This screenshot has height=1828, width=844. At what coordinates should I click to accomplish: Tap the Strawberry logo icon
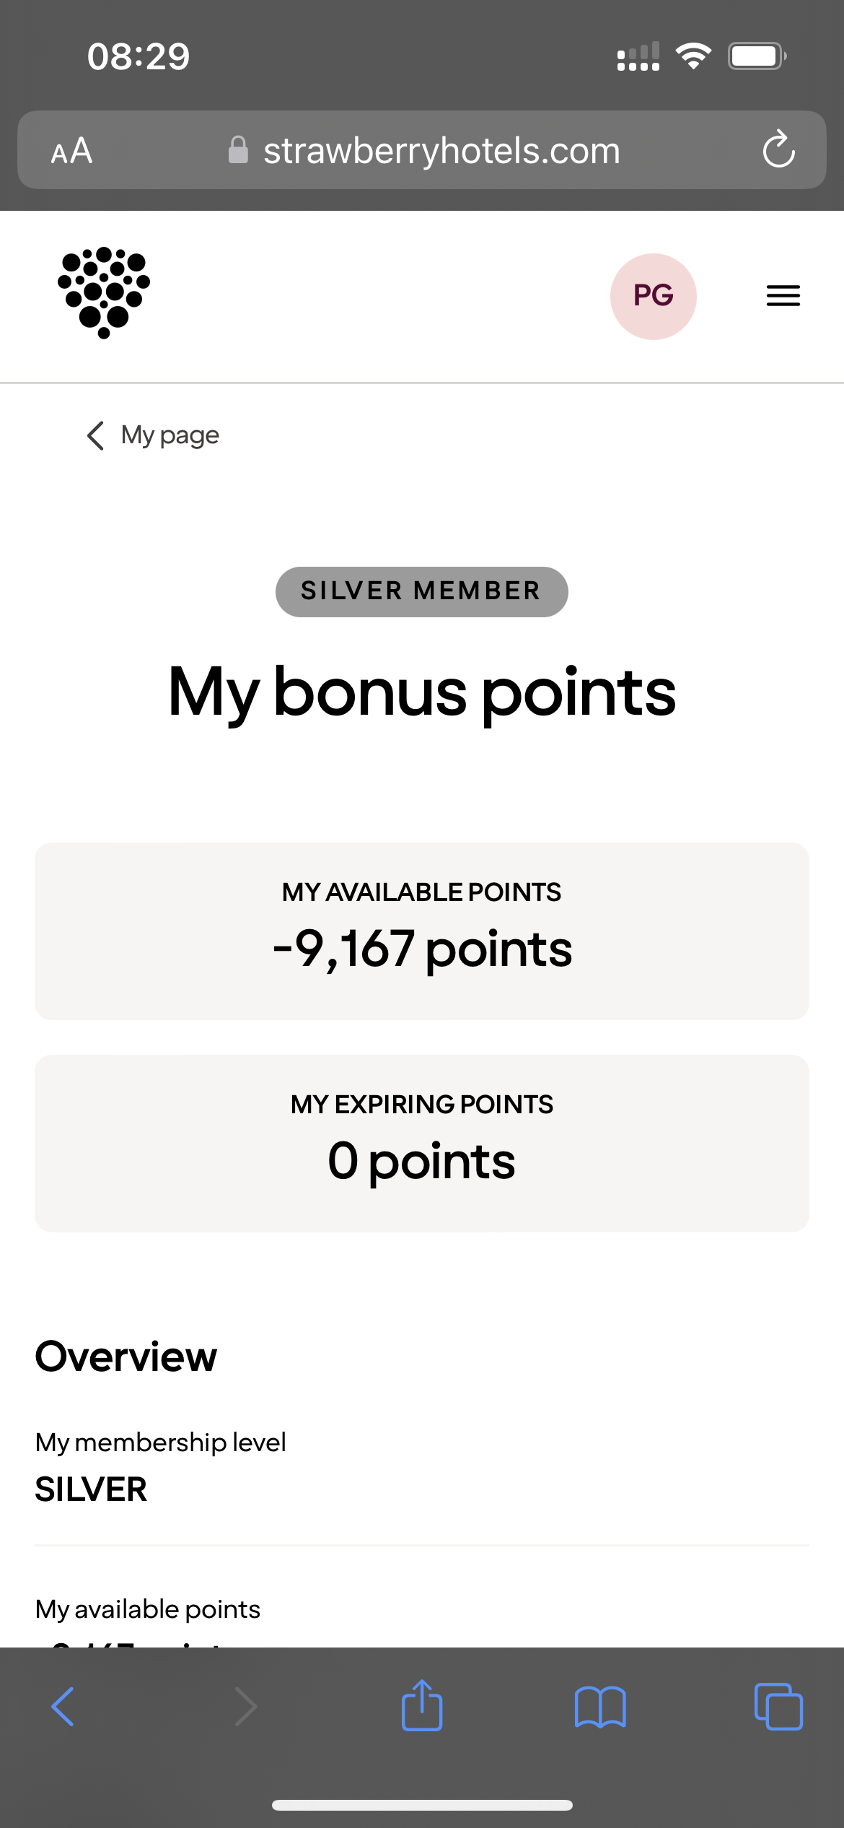click(104, 293)
